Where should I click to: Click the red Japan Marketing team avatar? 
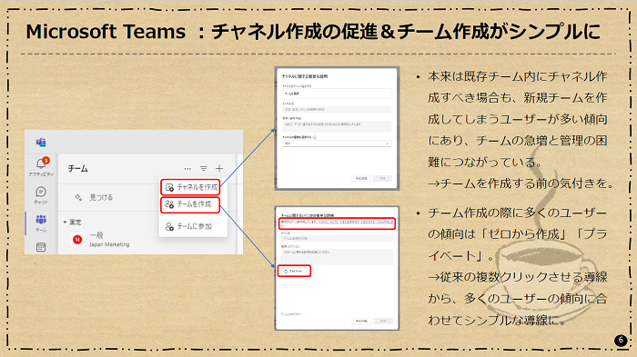click(x=77, y=239)
